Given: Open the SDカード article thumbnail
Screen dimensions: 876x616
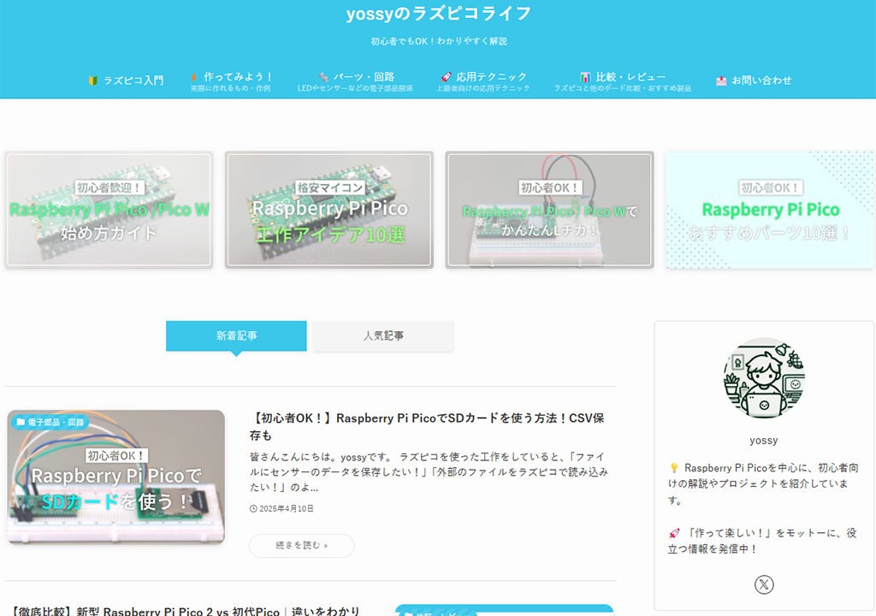Looking at the screenshot, I should tap(116, 477).
